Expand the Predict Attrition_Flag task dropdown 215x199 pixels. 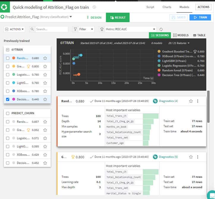pos(70,17)
